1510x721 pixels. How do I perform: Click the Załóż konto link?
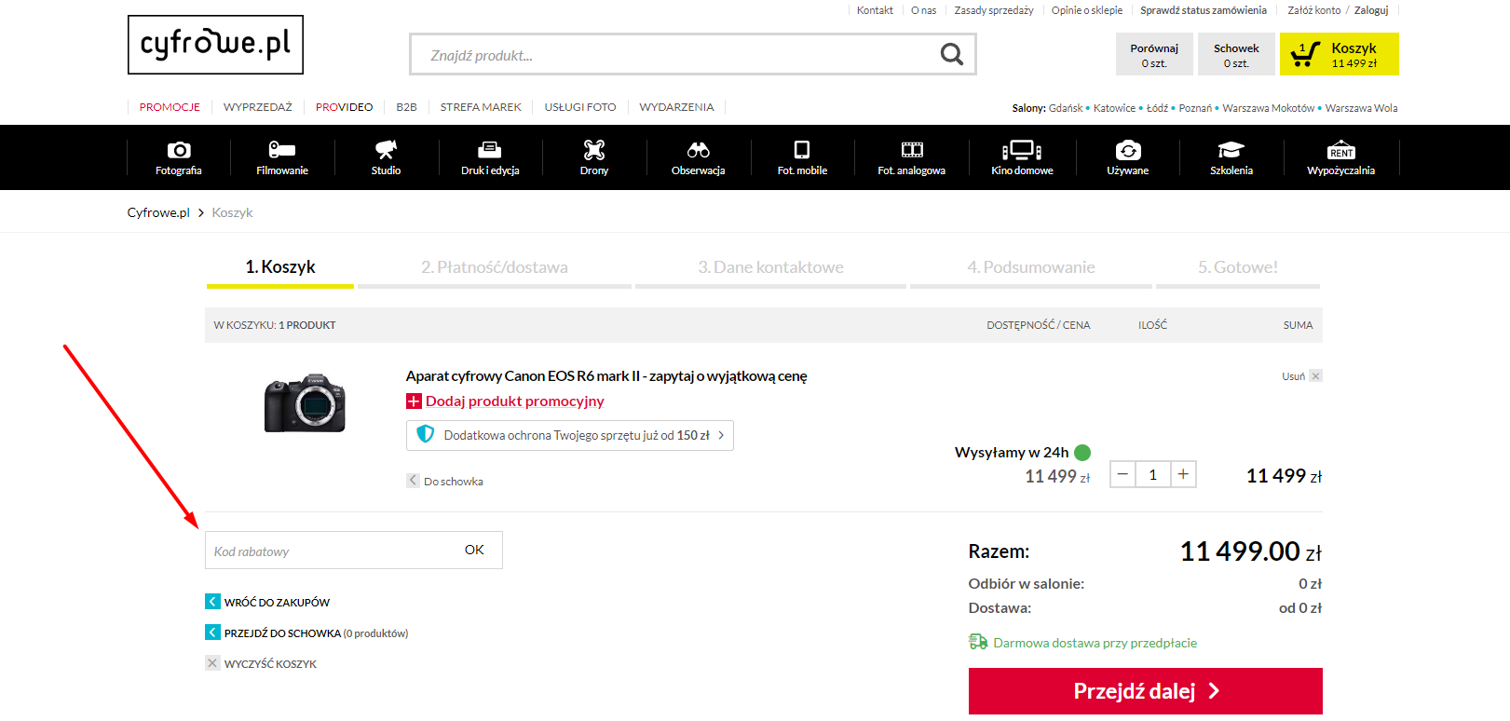1314,10
